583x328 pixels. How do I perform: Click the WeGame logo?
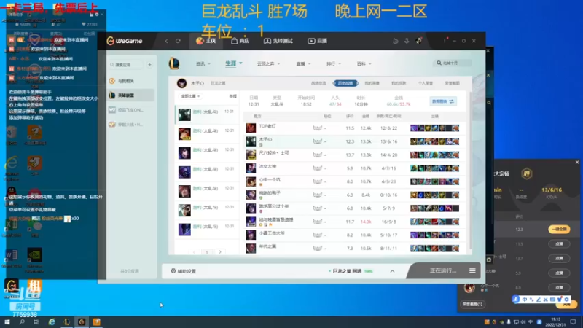pyautogui.click(x=125, y=41)
